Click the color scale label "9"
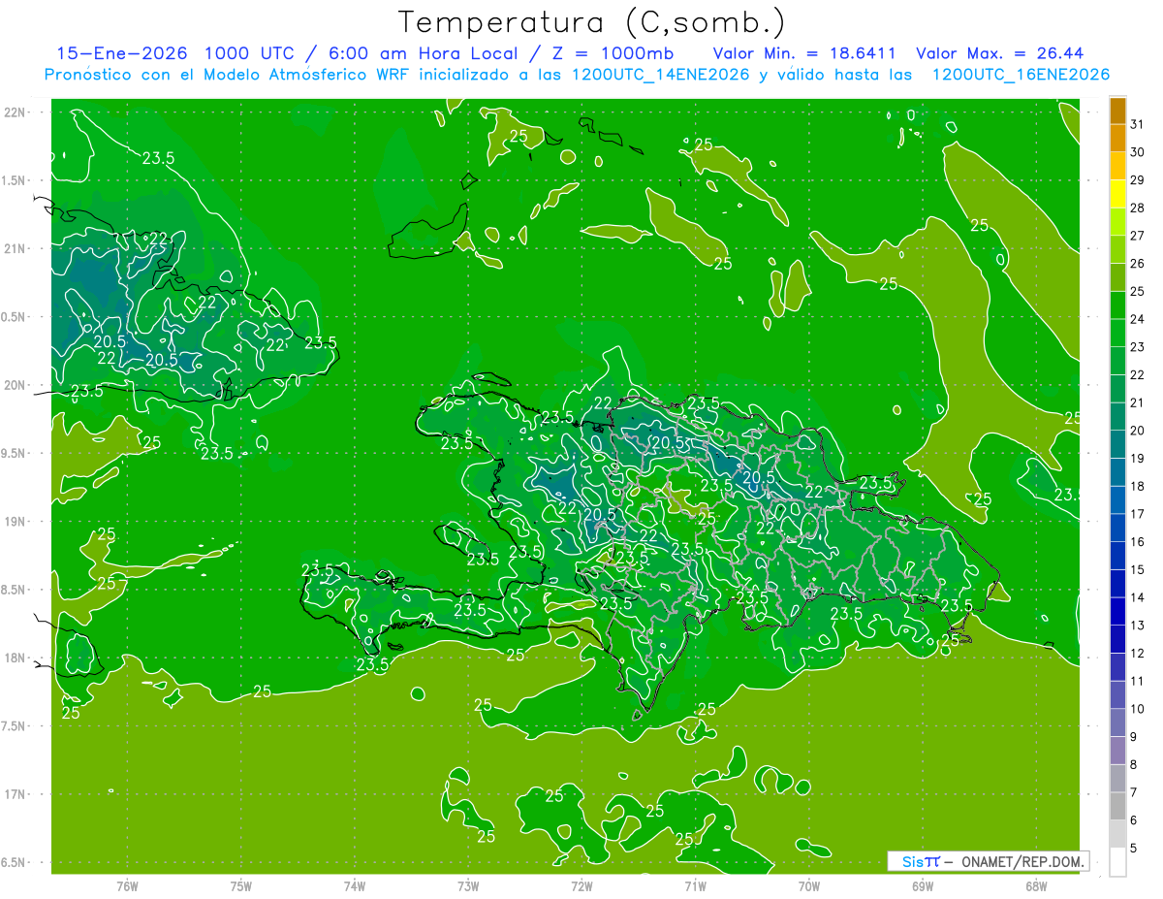This screenshot has height=899, width=1163. (x=1134, y=737)
